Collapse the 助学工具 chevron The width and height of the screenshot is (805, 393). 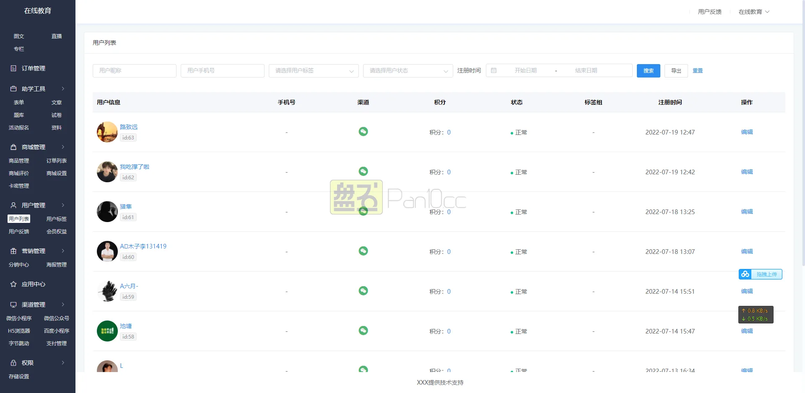point(63,89)
